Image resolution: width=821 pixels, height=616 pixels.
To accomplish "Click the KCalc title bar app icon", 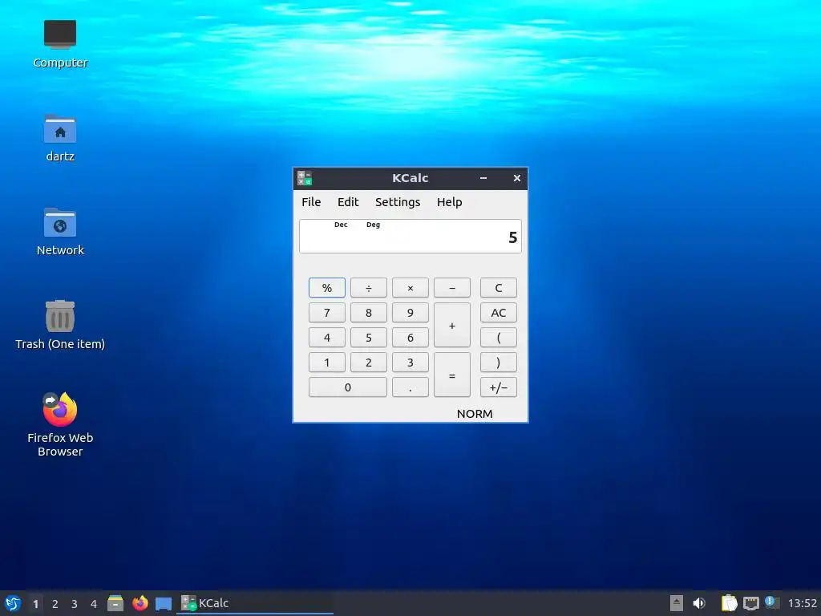I will click(305, 178).
